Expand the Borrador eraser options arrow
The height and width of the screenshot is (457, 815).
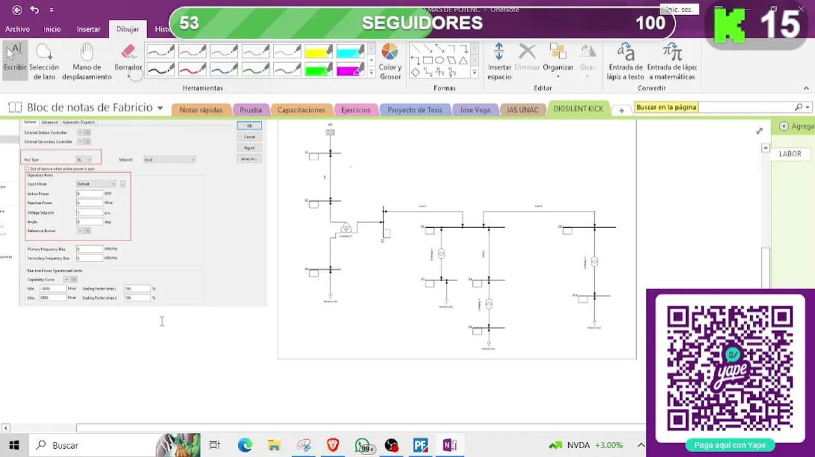(128, 77)
